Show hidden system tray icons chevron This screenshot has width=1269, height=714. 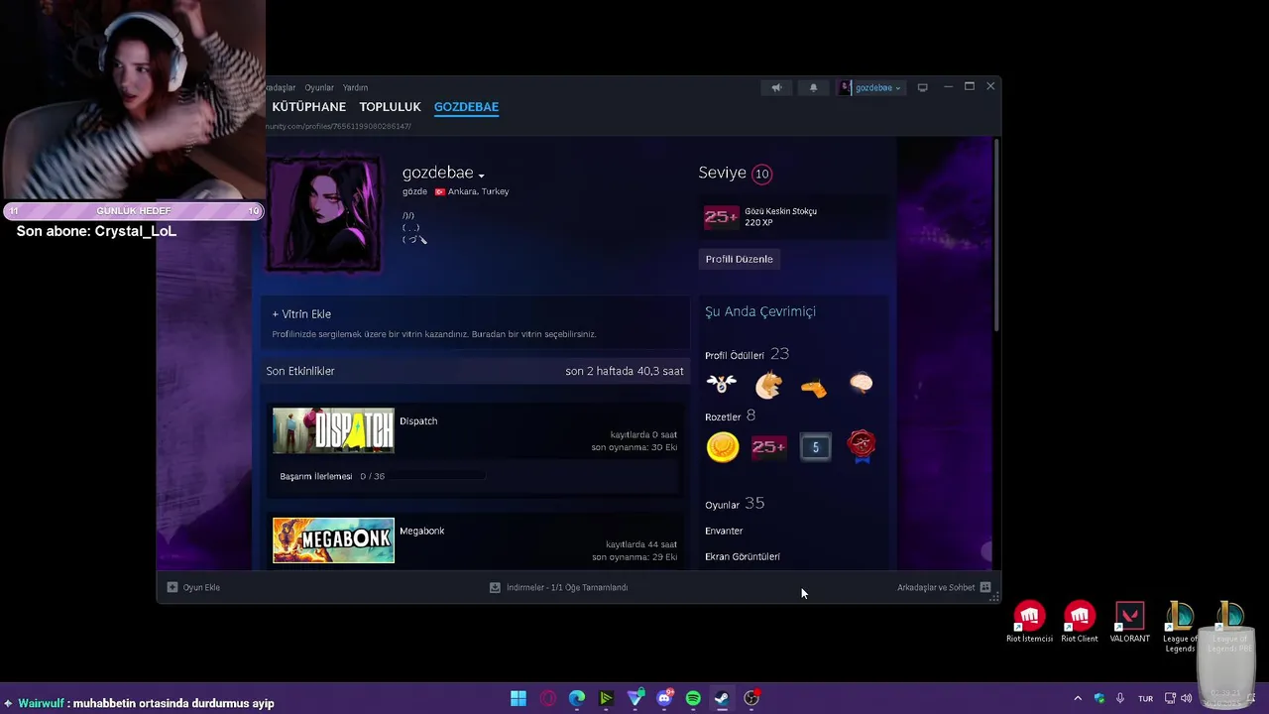pos(1078,698)
